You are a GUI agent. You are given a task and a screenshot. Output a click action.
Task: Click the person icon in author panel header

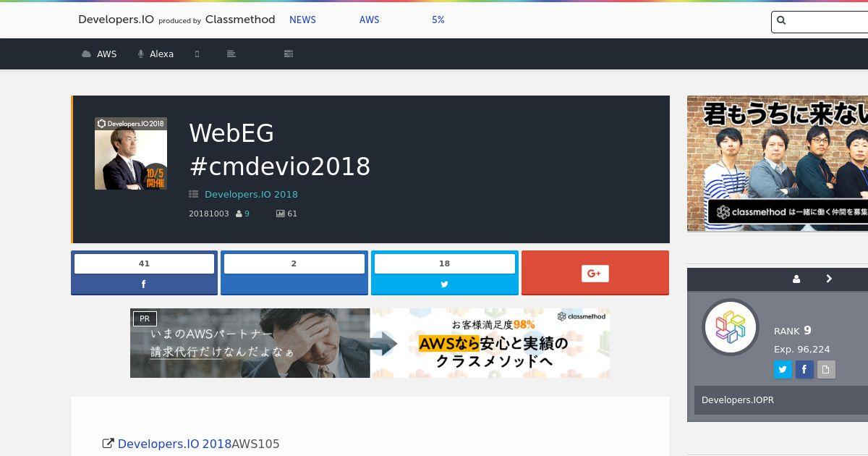(796, 279)
